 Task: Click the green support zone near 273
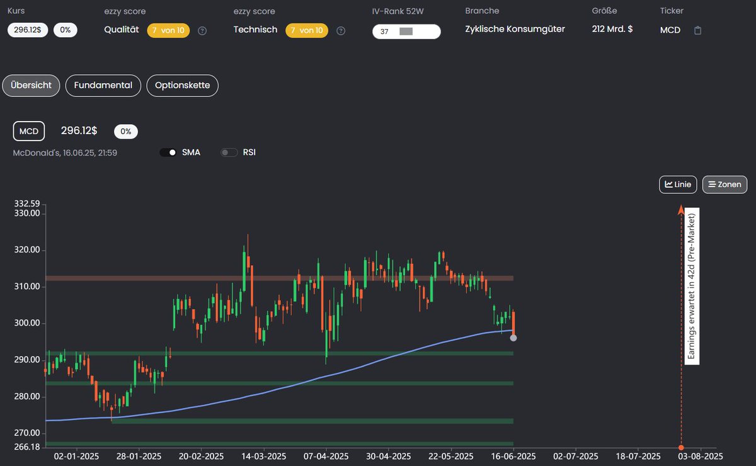pyautogui.click(x=312, y=421)
